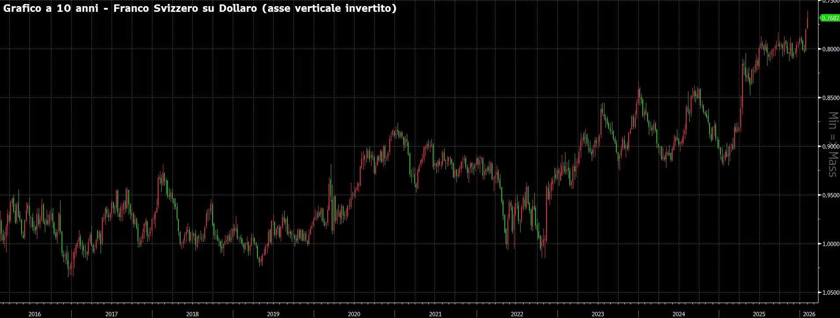Click the vertical Min = Mass watermark text
This screenshot has height=318, width=840.
point(833,145)
